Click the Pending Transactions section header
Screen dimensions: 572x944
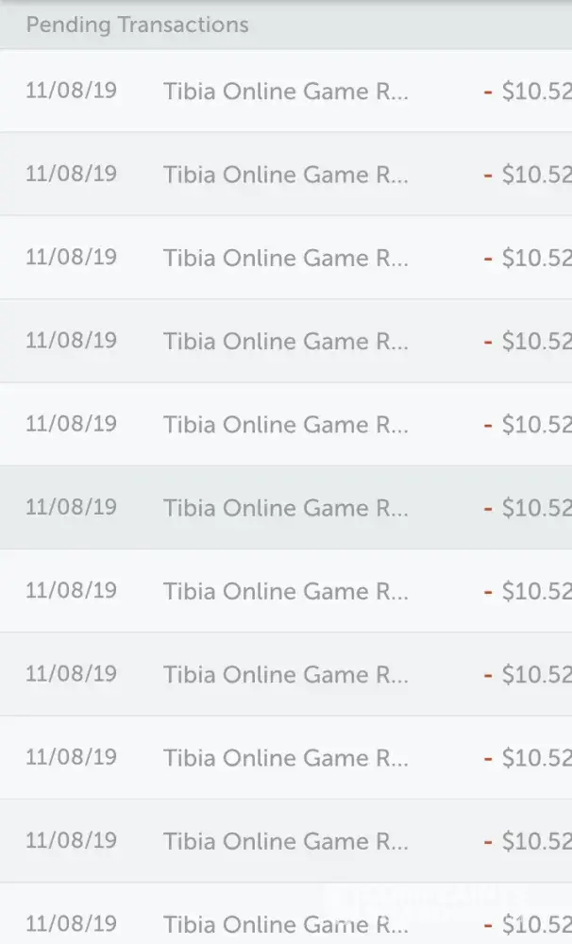[138, 25]
